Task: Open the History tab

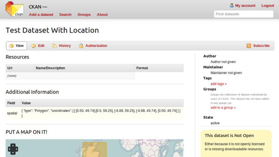Action: [x=61, y=46]
